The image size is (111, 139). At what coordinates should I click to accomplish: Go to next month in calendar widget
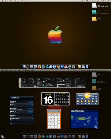coord(68,94)
